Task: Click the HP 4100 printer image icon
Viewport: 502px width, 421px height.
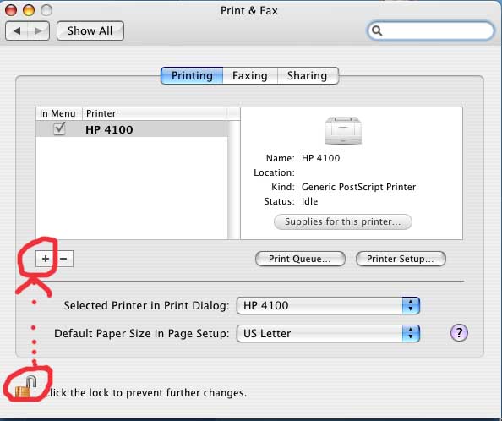Action: pyautogui.click(x=343, y=130)
